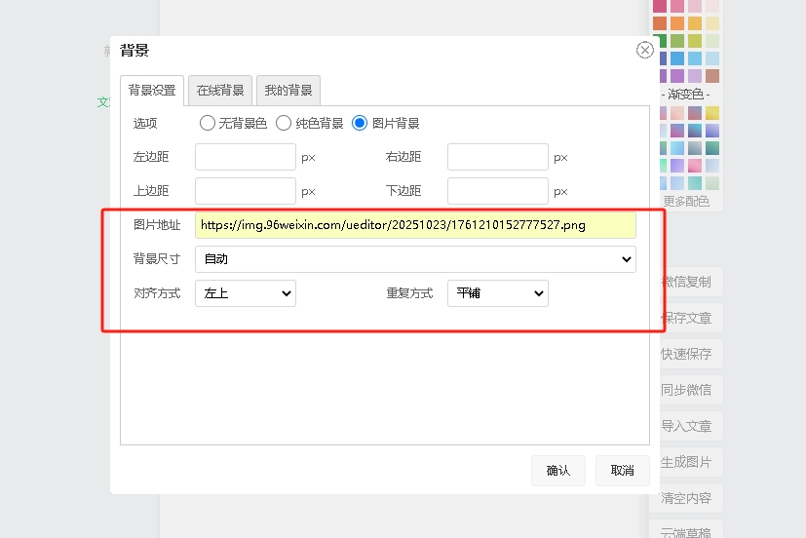This screenshot has height=538, width=806.
Task: Click the 图片地址 URL field
Action: (415, 225)
